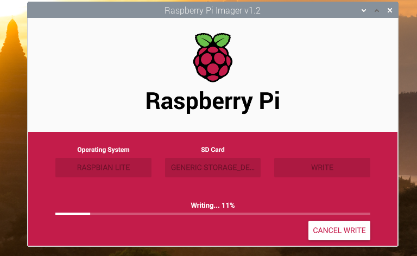Click the disabled Write button

pos(322,168)
